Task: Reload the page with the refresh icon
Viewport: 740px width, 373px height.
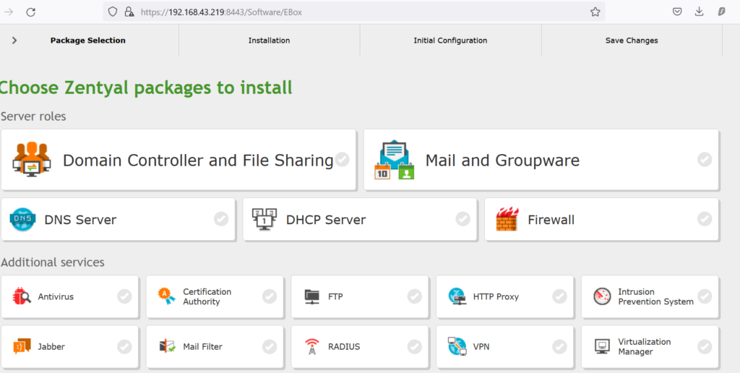Action: pos(30,12)
